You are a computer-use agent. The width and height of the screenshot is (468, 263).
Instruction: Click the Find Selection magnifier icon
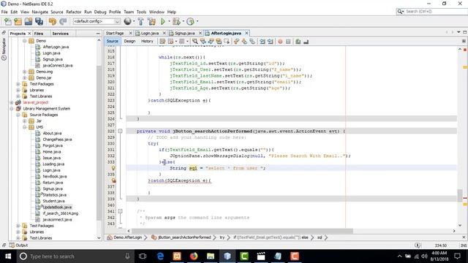(195, 42)
